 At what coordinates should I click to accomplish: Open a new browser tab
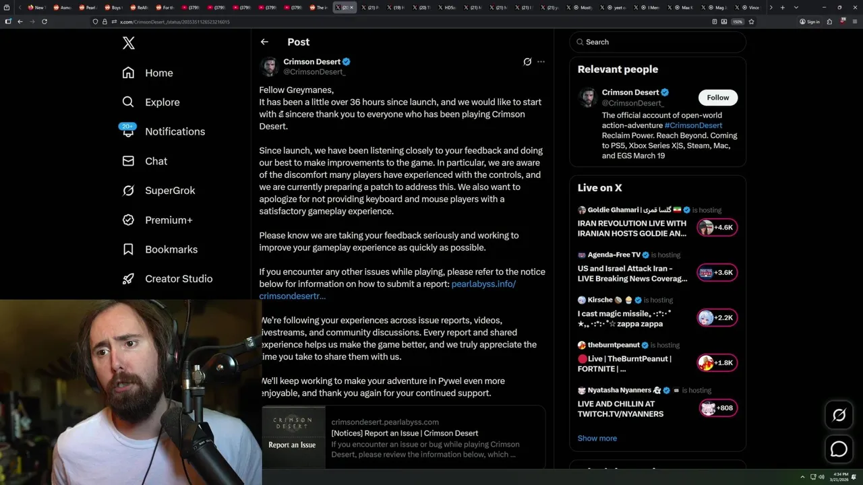point(782,7)
